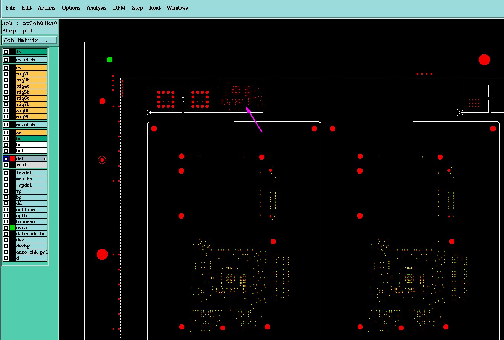Toggle the cvia layer checkbox
This screenshot has height=340, width=504.
[6, 228]
